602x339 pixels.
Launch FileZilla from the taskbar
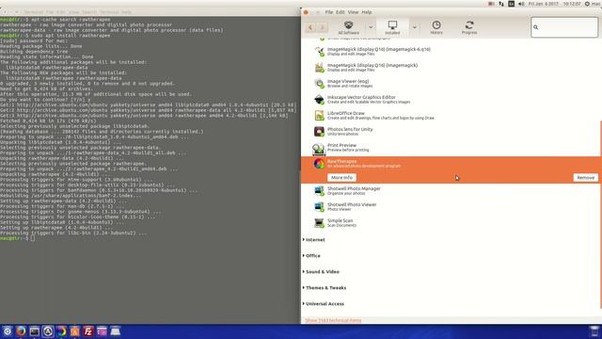coord(87,331)
